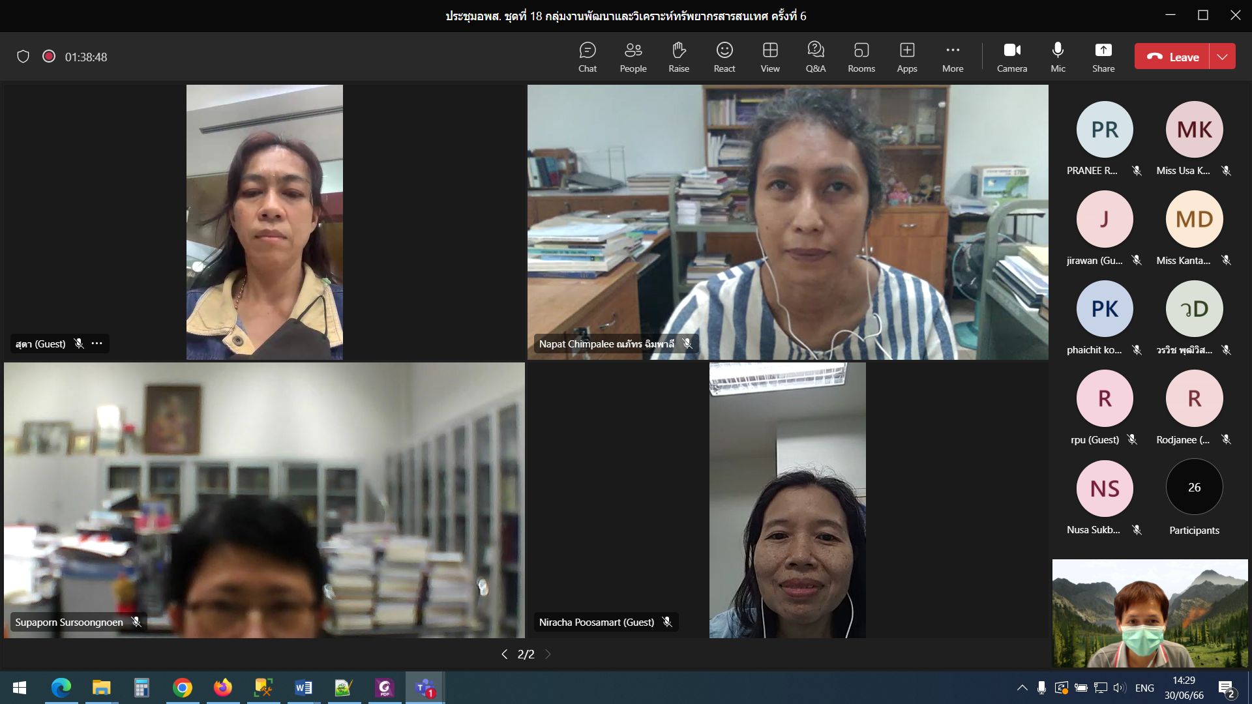Click the red Leave button

click(1172, 57)
